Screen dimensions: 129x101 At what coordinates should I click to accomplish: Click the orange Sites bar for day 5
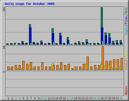point(23,65)
